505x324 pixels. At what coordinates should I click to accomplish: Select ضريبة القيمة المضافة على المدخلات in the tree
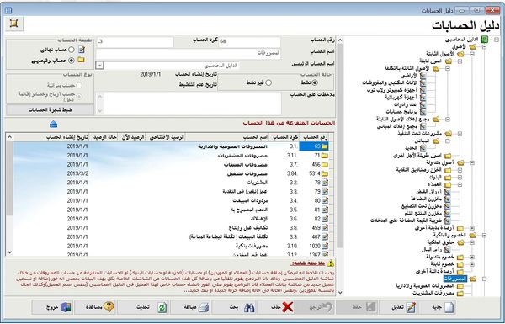point(407,220)
